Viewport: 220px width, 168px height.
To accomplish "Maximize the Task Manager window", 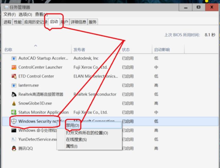I will pyautogui.click(x=198, y=7).
